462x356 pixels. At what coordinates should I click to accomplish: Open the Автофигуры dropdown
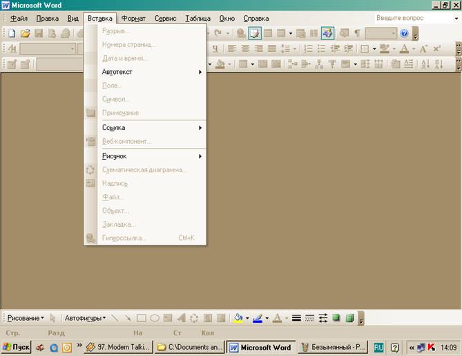pyautogui.click(x=84, y=319)
